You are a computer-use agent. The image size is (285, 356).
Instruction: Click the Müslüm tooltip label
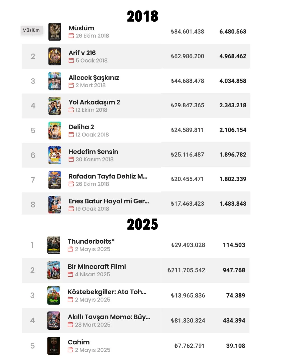31,30
